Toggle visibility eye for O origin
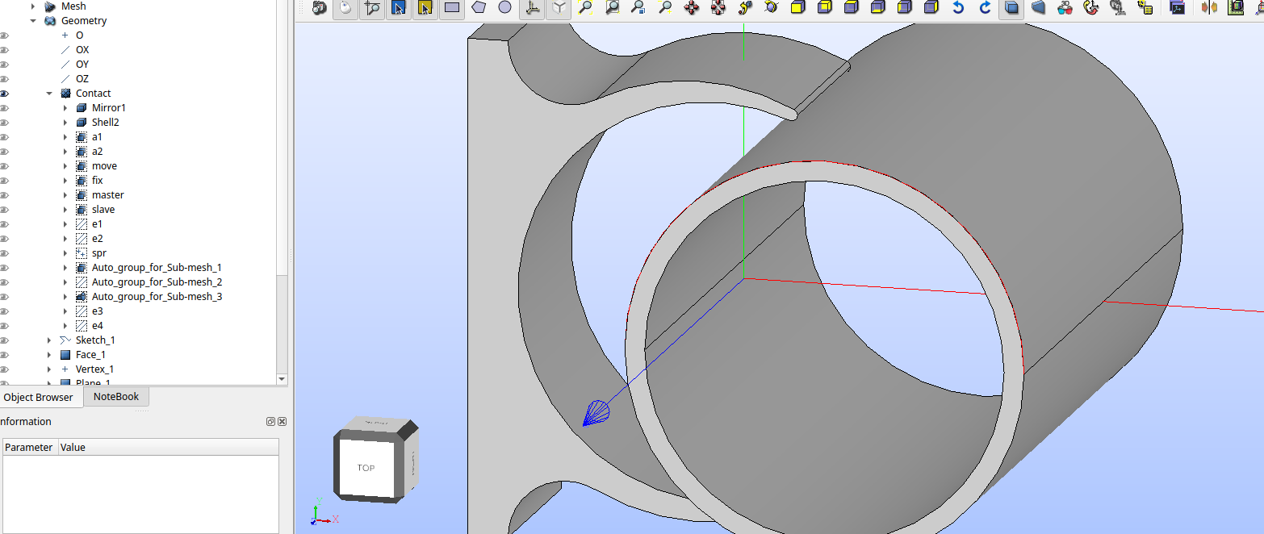The width and height of the screenshot is (1264, 534). tap(4, 35)
